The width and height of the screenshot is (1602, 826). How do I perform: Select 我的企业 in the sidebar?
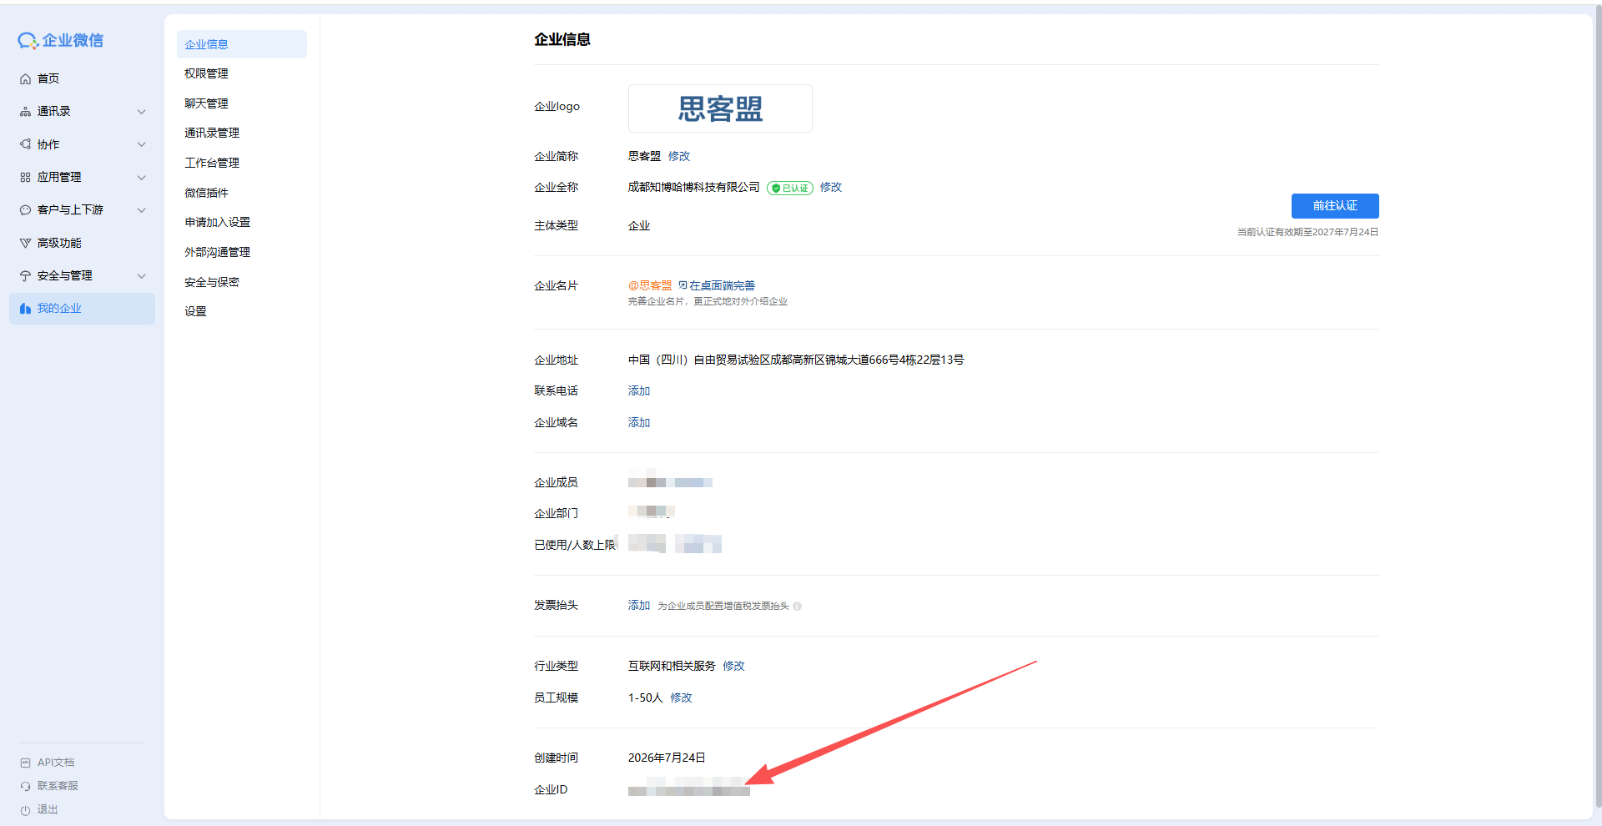[x=82, y=309]
